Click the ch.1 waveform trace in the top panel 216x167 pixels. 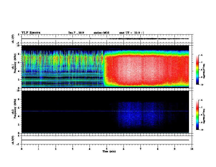[105, 39]
